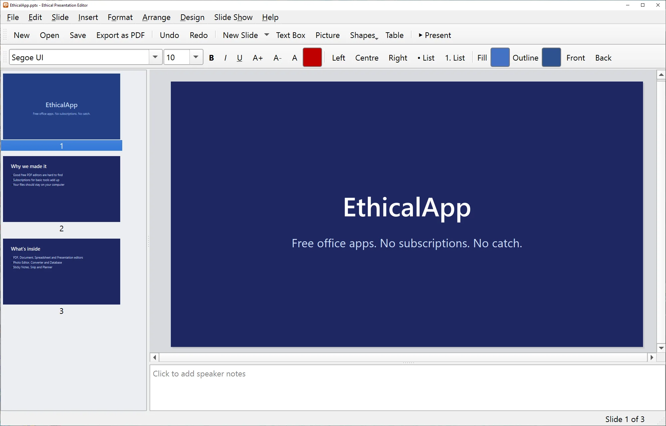The image size is (666, 426).
Task: Open the New Slide layout dropdown arrow
Action: [x=267, y=35]
